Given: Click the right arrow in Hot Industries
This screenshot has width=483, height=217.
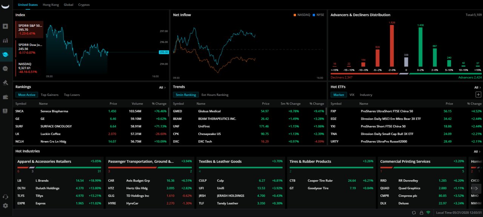Looking at the screenshot, I should [x=477, y=188].
